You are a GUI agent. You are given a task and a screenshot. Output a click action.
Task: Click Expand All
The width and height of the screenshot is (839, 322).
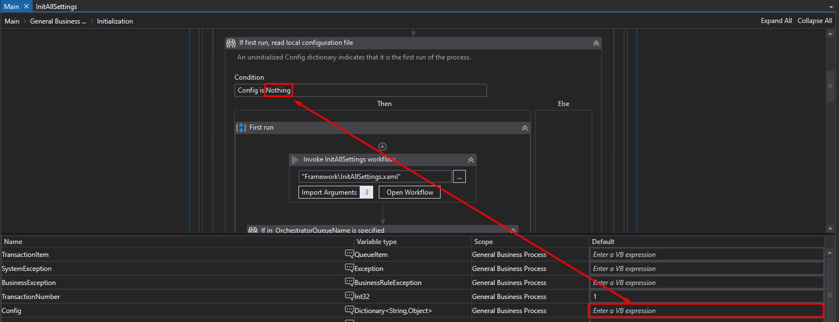(x=776, y=21)
